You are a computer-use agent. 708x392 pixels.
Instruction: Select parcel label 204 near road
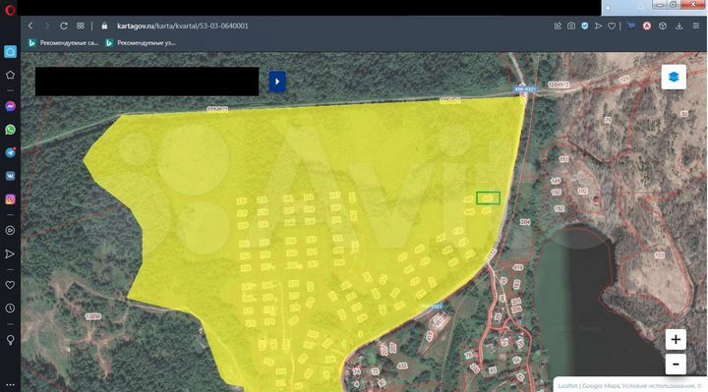point(525,222)
